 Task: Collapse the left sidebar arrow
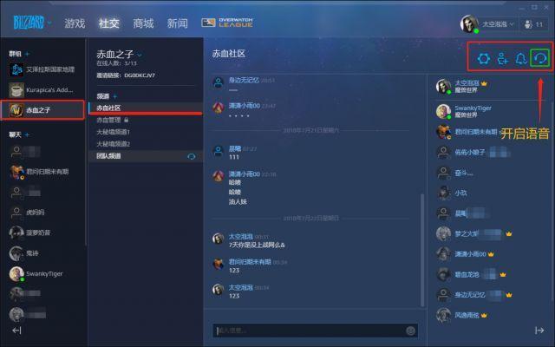[16, 331]
